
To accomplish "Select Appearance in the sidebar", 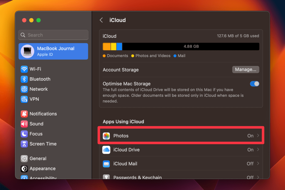I will pyautogui.click(x=42, y=169).
